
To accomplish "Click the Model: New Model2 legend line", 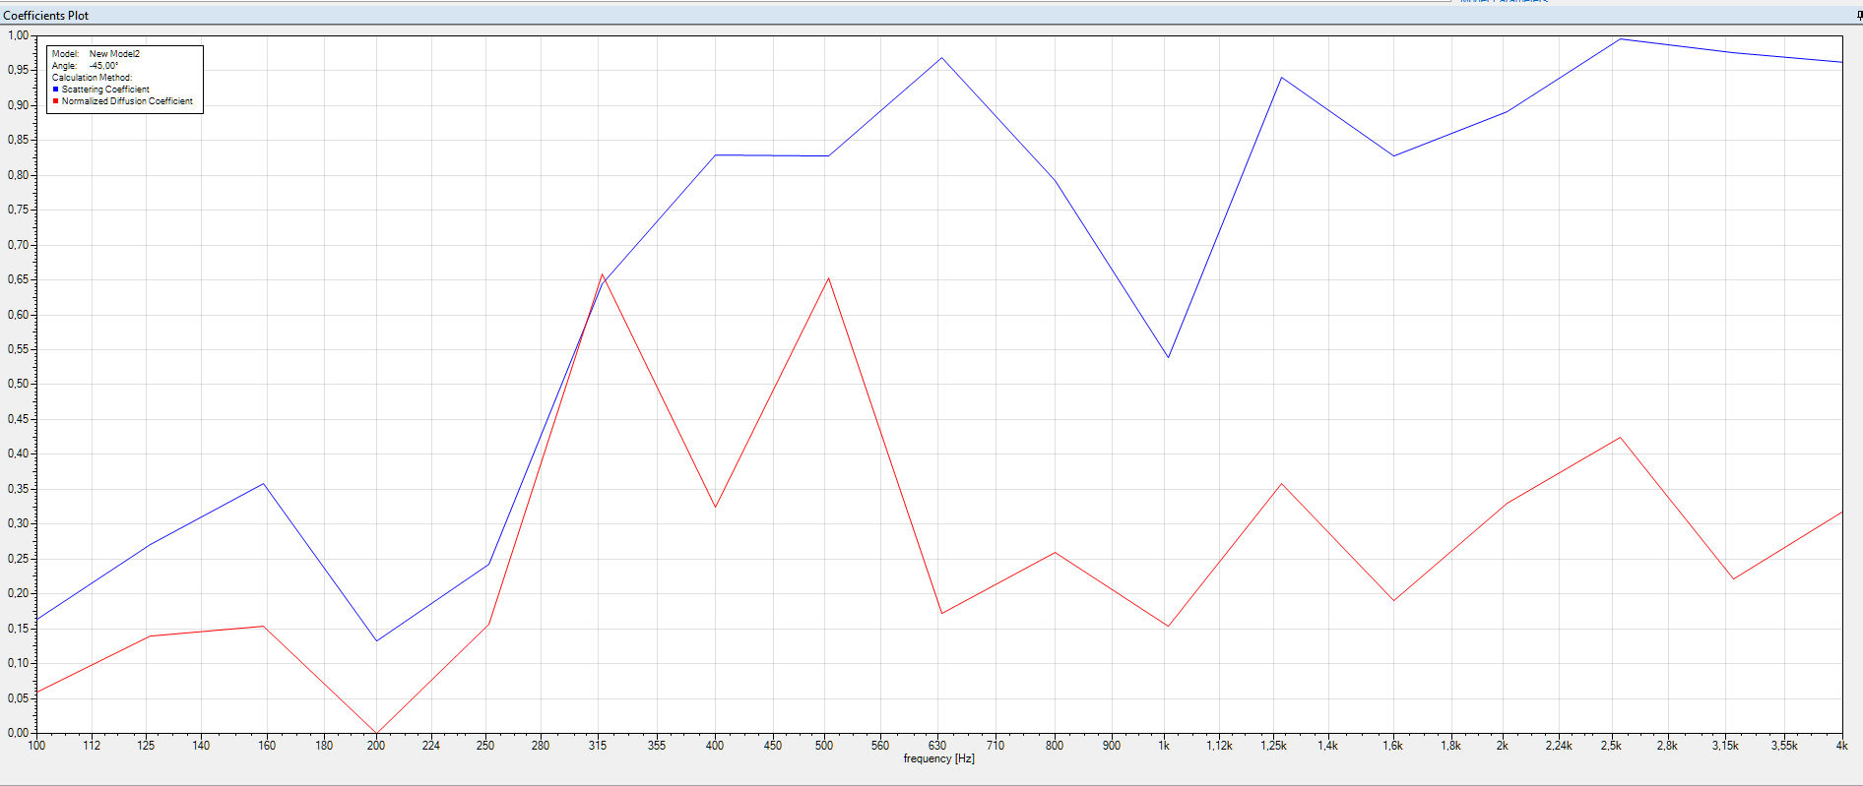I will coord(96,54).
